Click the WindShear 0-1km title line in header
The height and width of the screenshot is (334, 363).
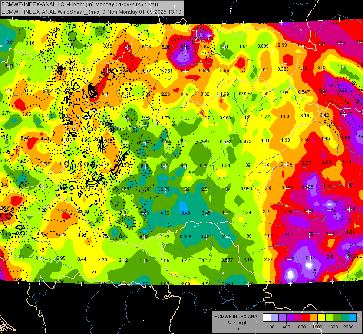coord(91,12)
